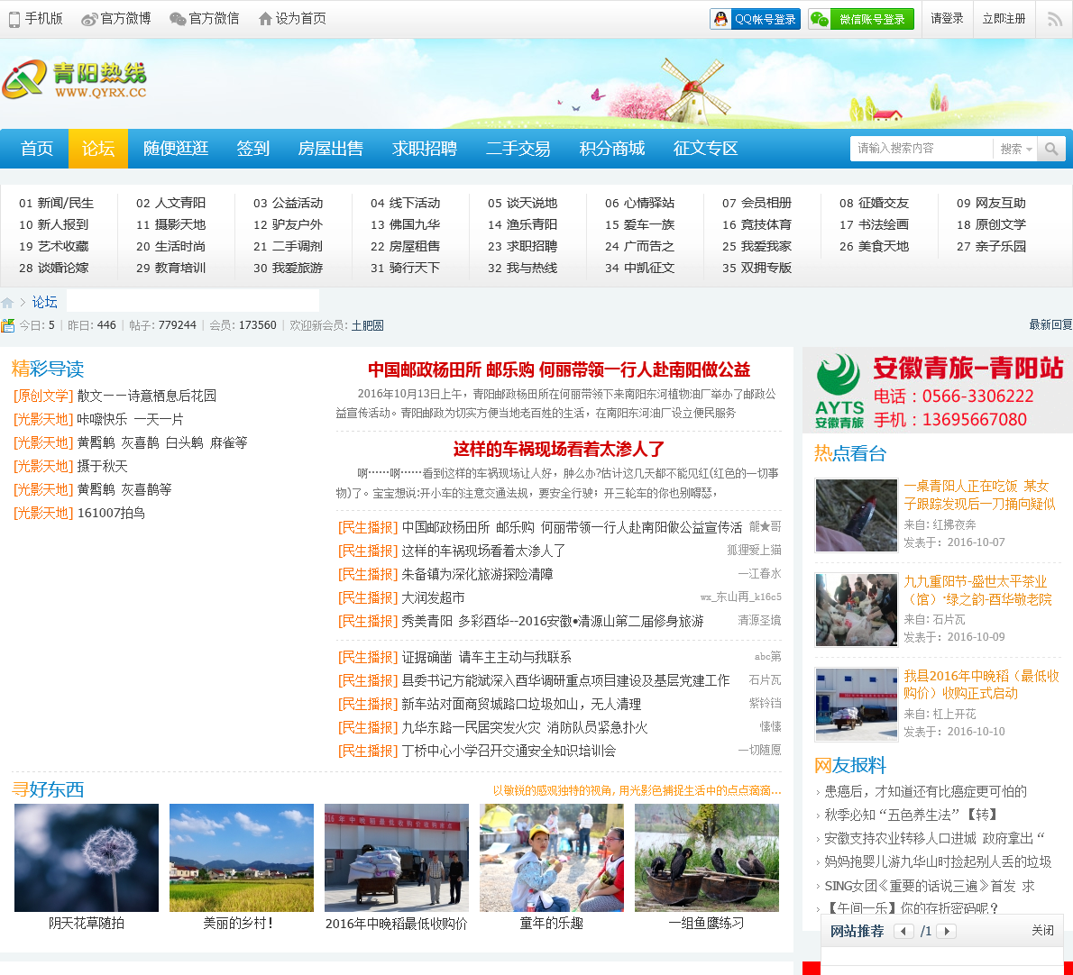Open forum section 11 摄影天地
Image resolution: width=1073 pixels, height=975 pixels.
pos(170,225)
